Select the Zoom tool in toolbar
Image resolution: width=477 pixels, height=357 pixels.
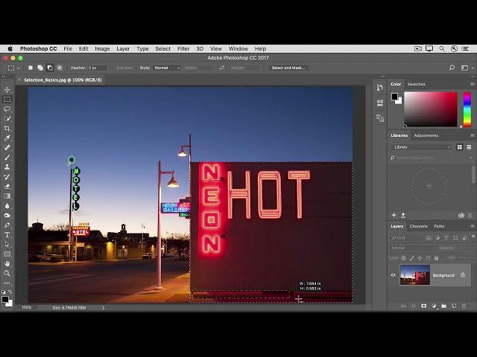pos(7,274)
